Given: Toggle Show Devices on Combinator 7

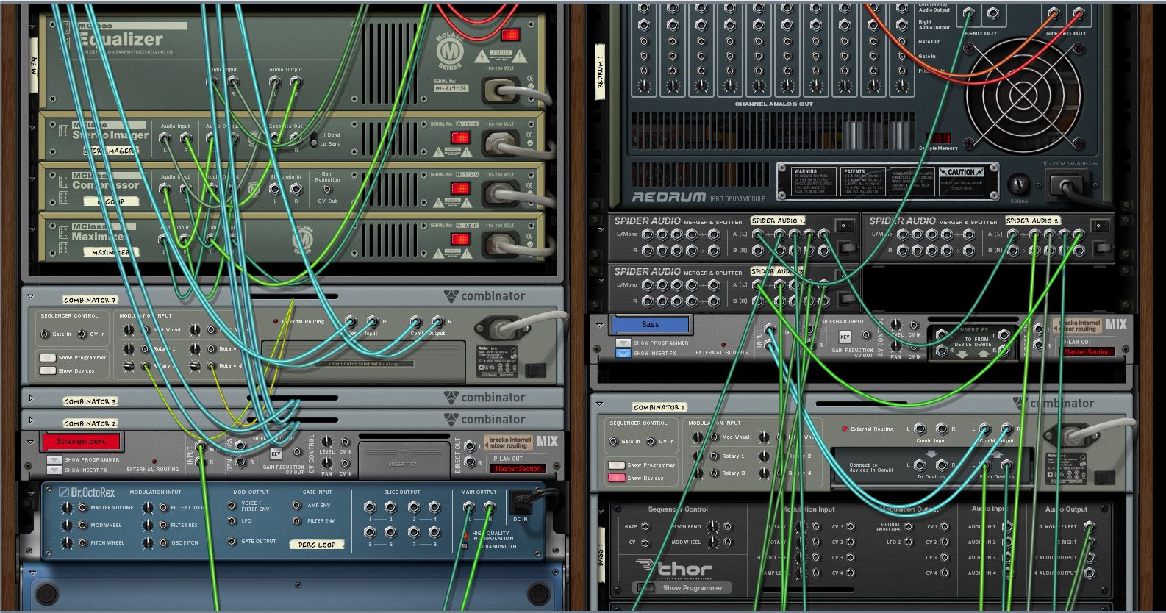Looking at the screenshot, I should (x=48, y=370).
